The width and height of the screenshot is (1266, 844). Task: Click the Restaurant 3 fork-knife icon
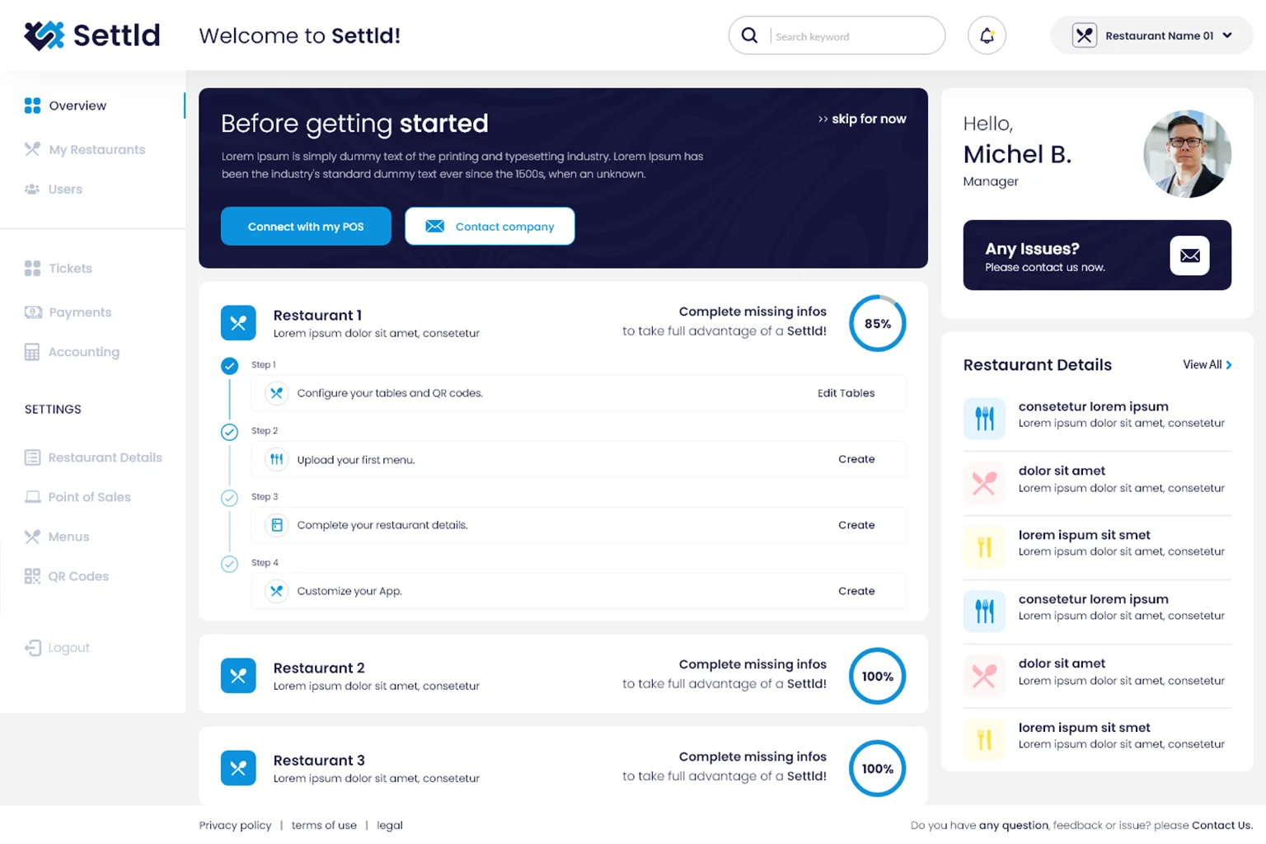238,768
